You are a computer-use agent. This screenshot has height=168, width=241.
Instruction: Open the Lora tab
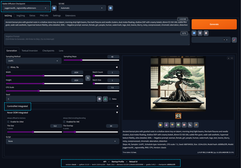pos(61,51)
